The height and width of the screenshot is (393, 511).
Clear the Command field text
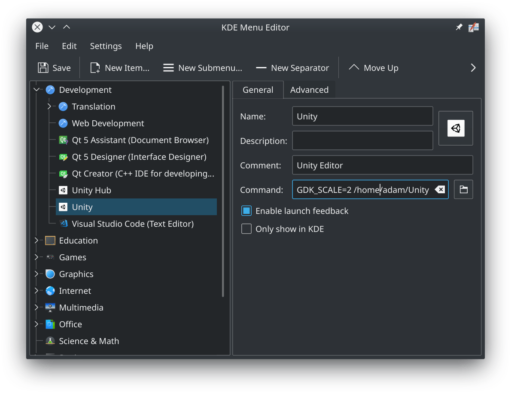coord(440,189)
